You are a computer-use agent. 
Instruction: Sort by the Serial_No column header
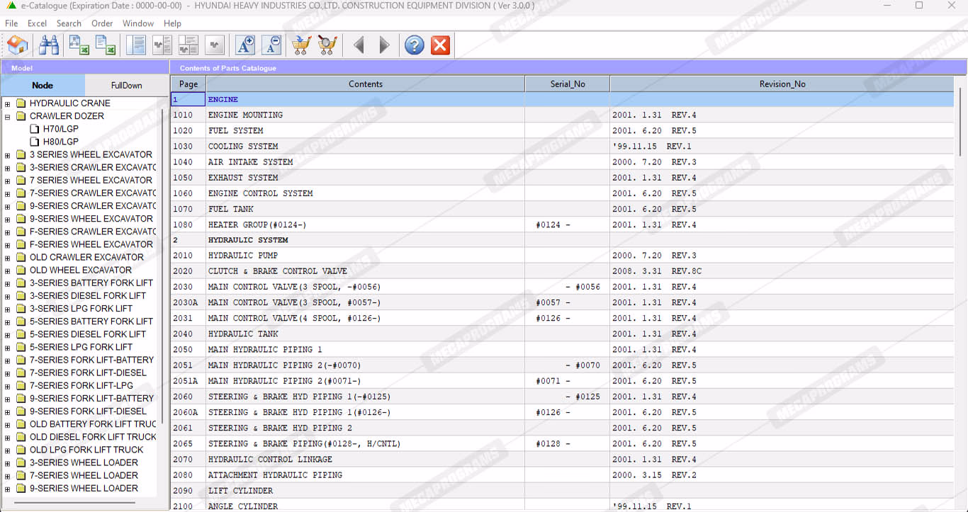(567, 84)
